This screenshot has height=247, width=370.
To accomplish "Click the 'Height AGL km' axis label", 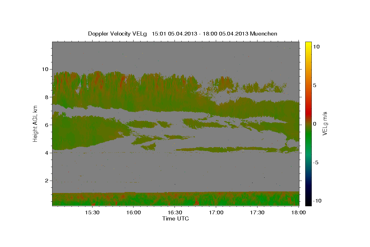I will [x=35, y=124].
